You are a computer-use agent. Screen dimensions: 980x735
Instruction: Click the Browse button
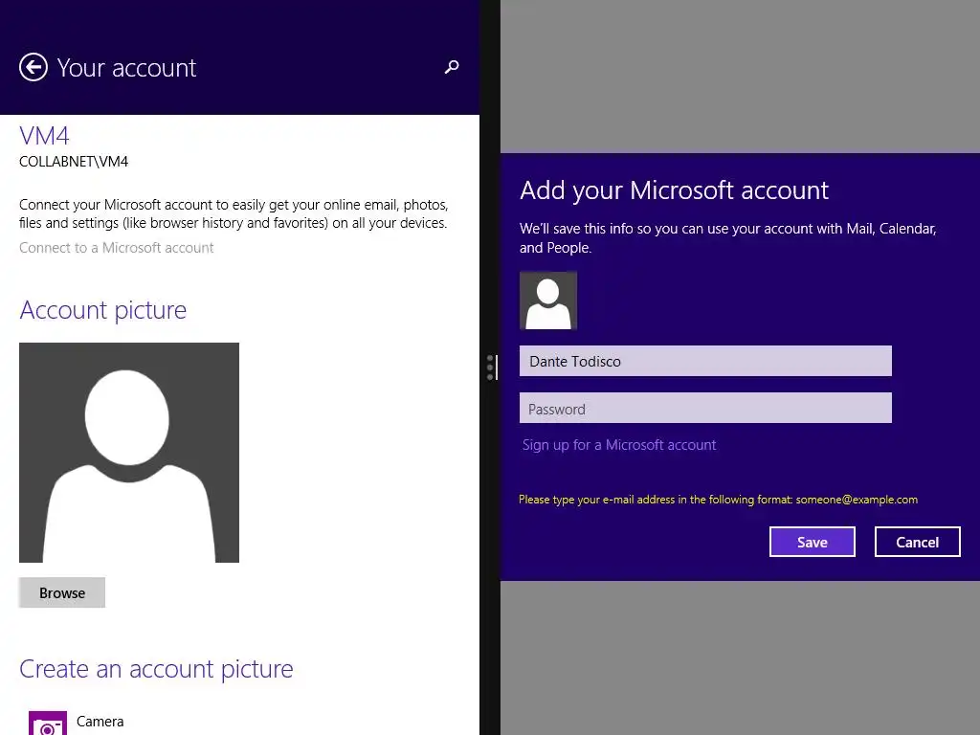pos(62,592)
